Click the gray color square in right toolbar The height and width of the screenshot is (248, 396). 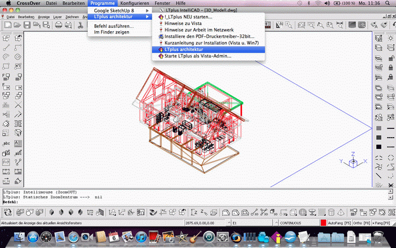tap(378, 128)
